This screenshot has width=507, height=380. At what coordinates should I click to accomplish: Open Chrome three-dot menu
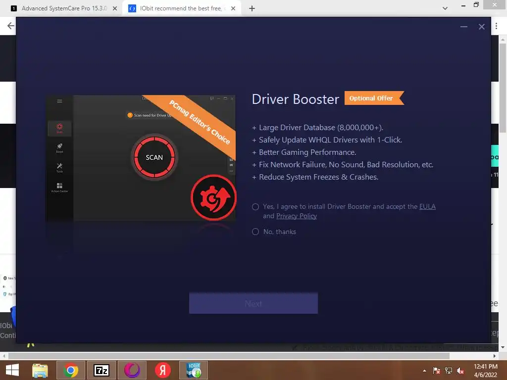point(496,26)
